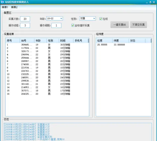Click log entry 采集第16次
The image size is (157, 141).
(x=43, y=125)
